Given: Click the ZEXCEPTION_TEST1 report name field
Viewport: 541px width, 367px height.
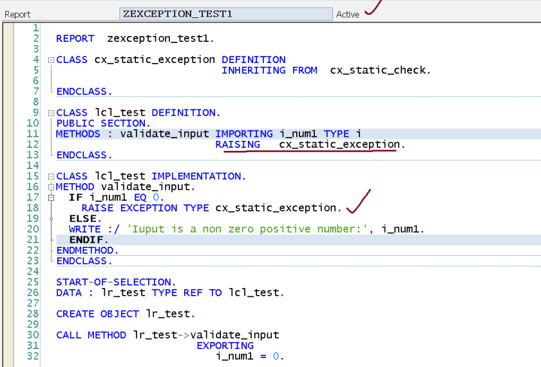Looking at the screenshot, I should (225, 13).
